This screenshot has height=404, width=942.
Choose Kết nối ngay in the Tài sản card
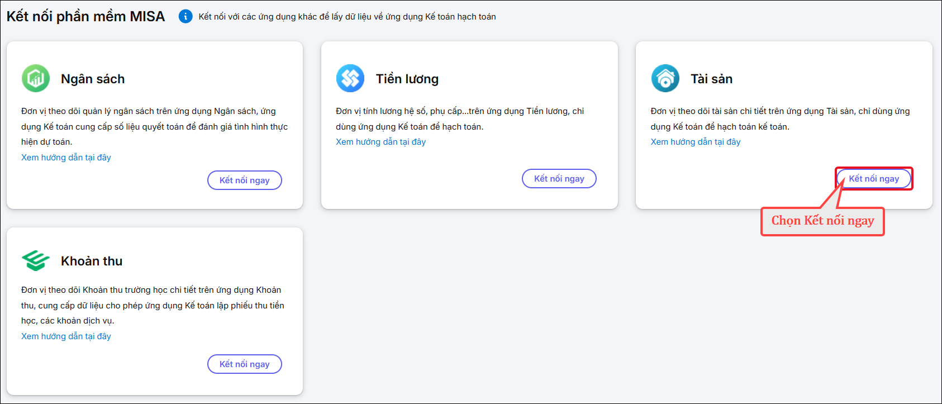(874, 179)
